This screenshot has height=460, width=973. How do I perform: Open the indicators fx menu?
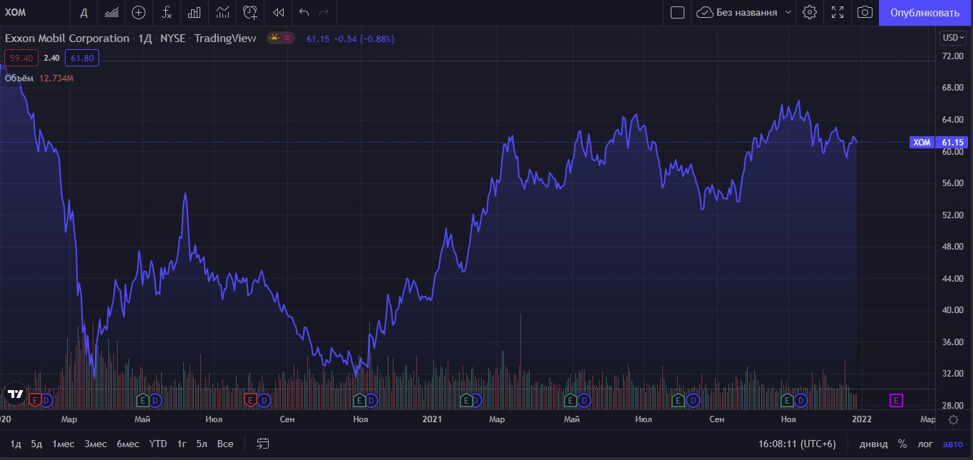166,12
